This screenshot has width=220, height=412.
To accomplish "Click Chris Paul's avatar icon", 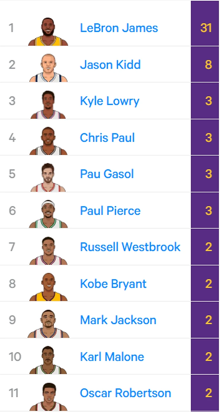I will [48, 141].
